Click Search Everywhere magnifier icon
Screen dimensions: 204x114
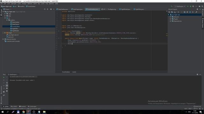202,6
